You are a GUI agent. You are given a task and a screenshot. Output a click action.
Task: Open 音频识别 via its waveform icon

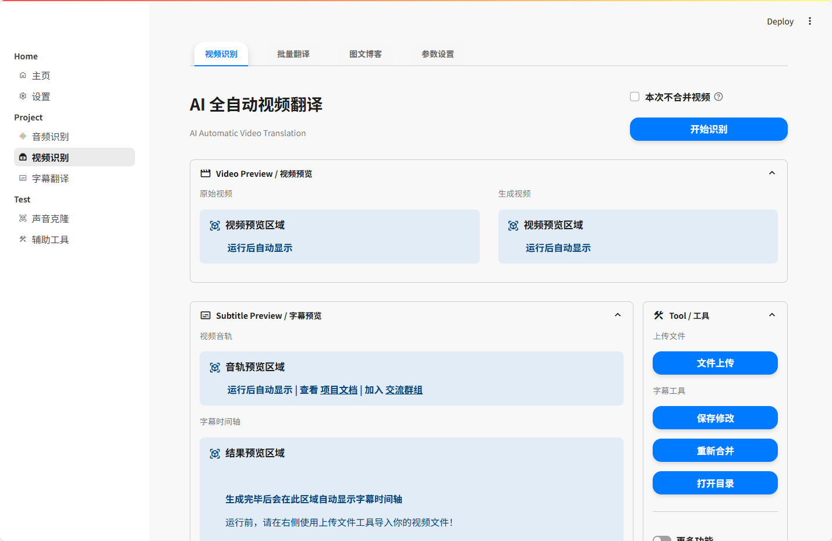(23, 136)
